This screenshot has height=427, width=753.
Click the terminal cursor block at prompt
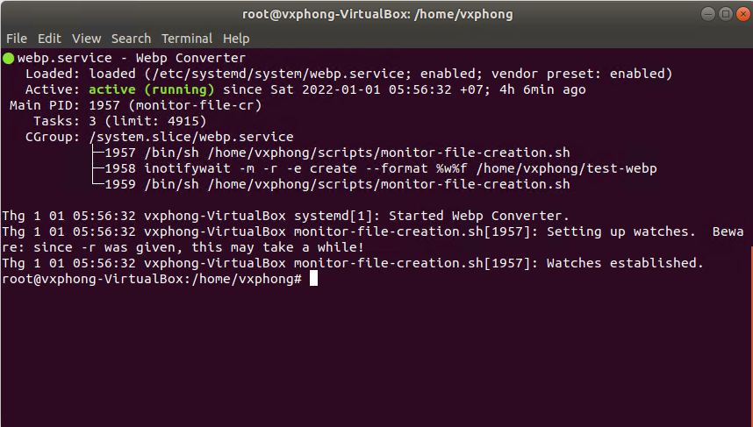click(x=313, y=279)
